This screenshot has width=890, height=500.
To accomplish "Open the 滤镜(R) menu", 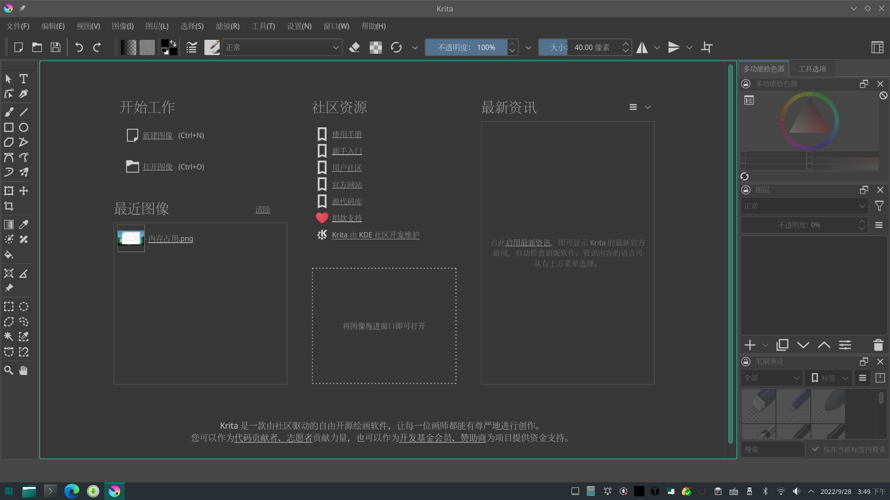I will (x=228, y=26).
